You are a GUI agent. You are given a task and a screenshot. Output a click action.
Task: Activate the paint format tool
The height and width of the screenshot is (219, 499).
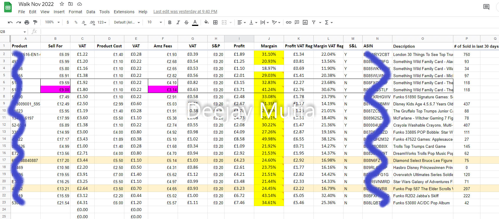click(x=35, y=22)
